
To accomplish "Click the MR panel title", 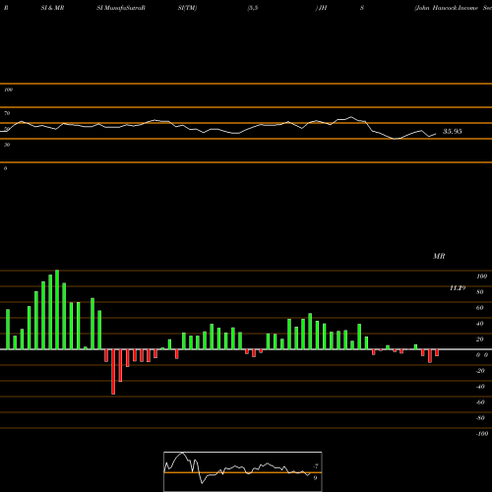I will point(439,256).
